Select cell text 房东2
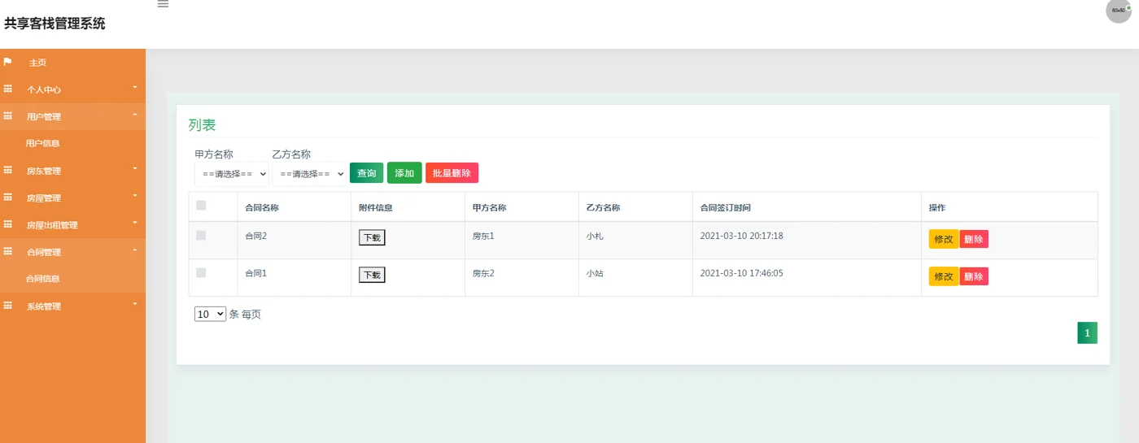The image size is (1139, 443). [x=483, y=273]
